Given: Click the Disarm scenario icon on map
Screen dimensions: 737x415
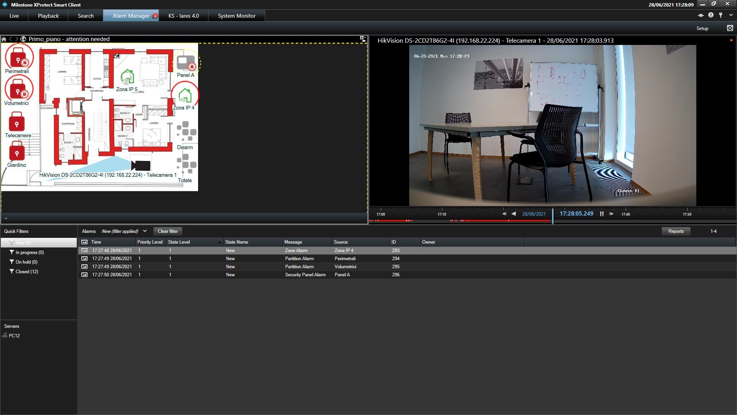Looking at the screenshot, I should click(186, 131).
